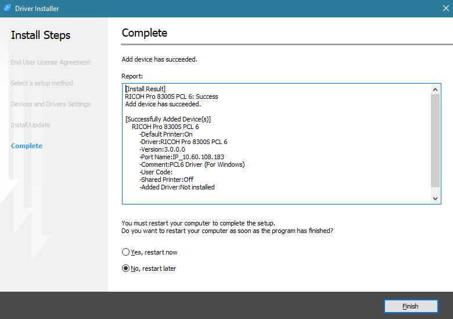Screen dimensions: 453x319
Task: Click the report scrollbar up arrow
Action: tap(436, 89)
